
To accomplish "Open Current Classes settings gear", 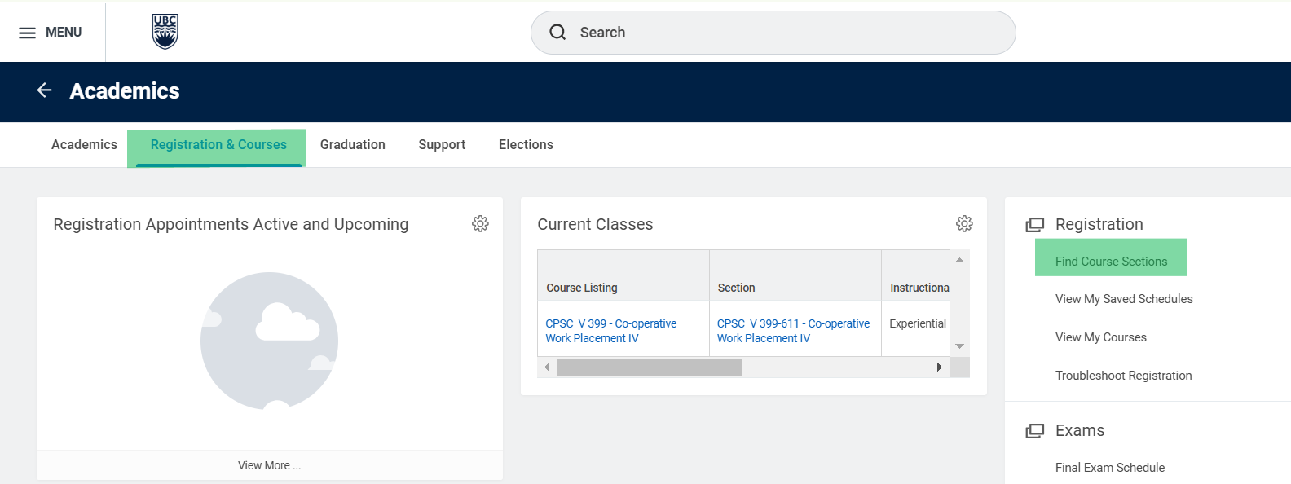I will [964, 223].
